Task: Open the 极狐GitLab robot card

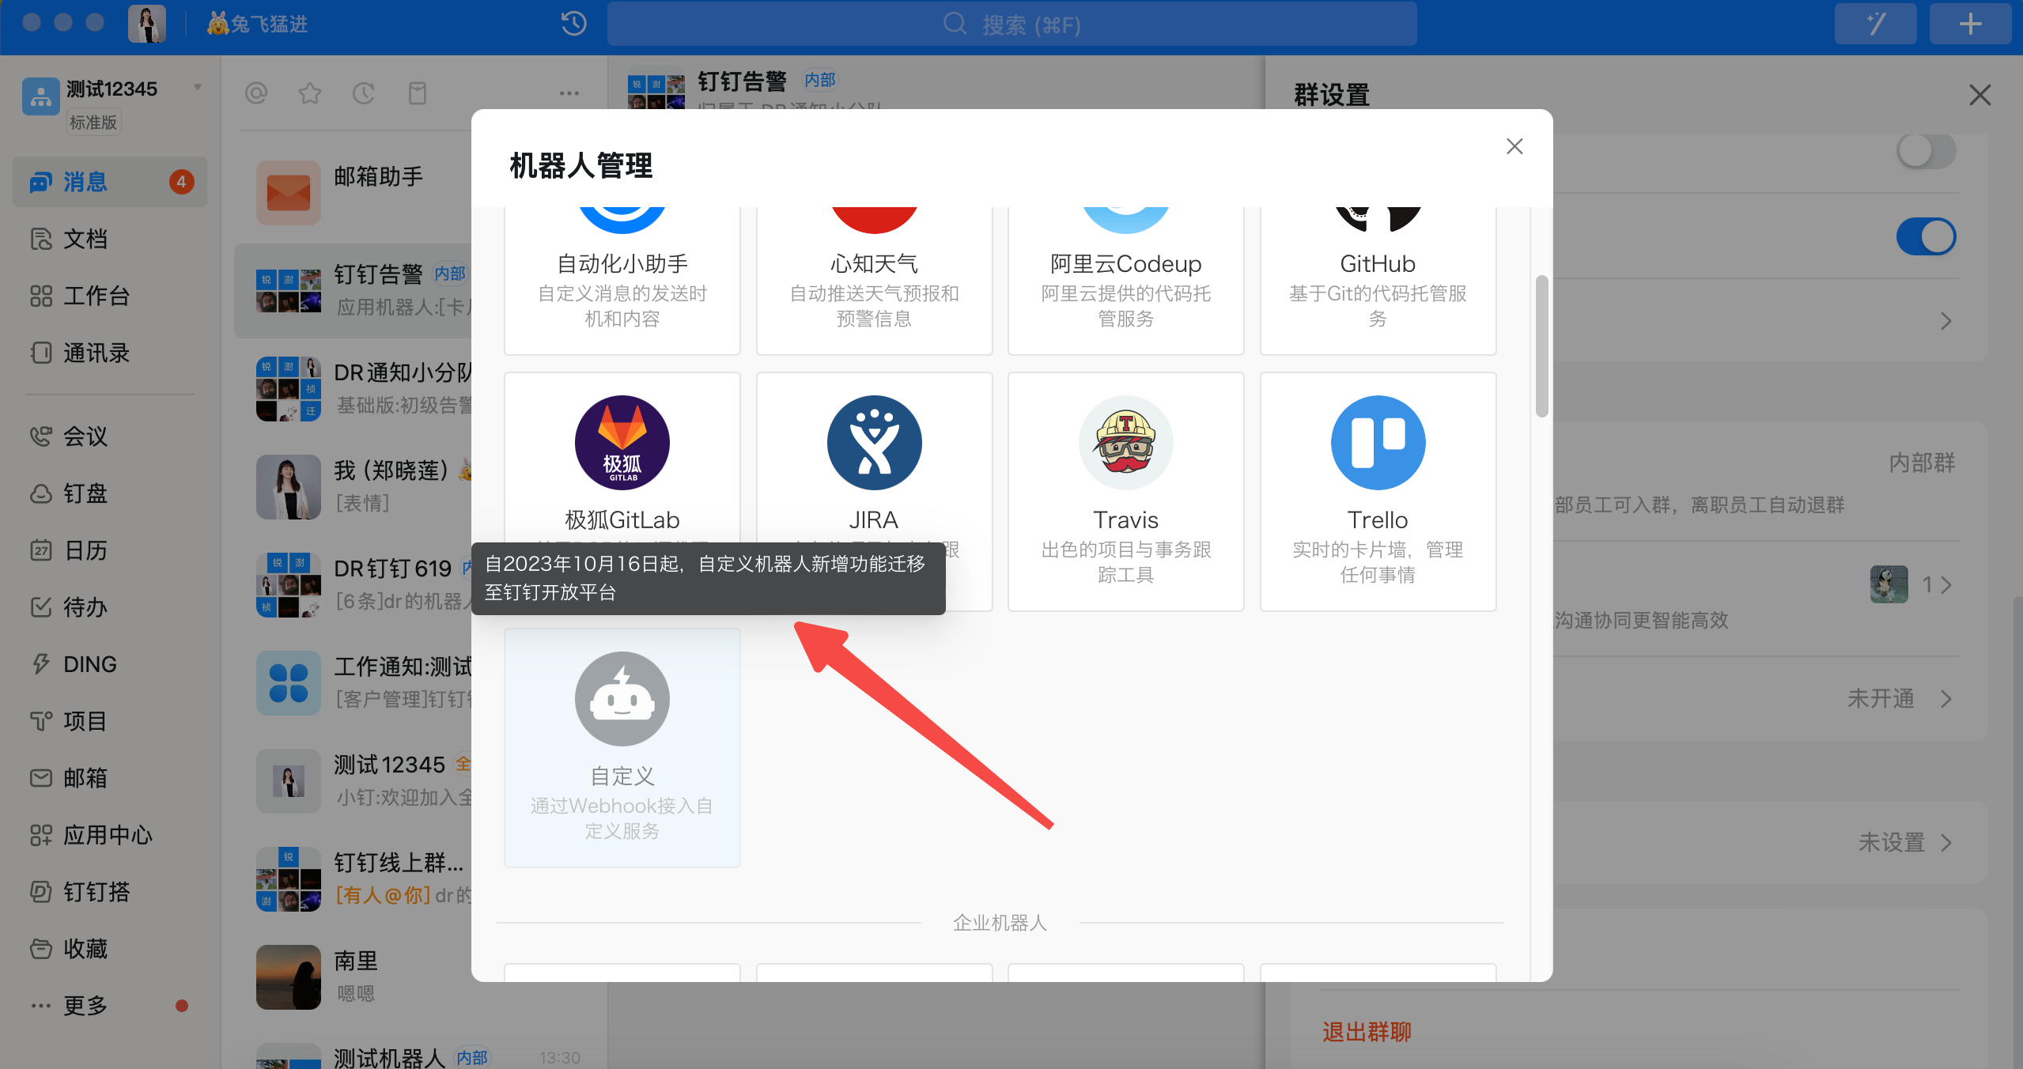Action: (622, 491)
